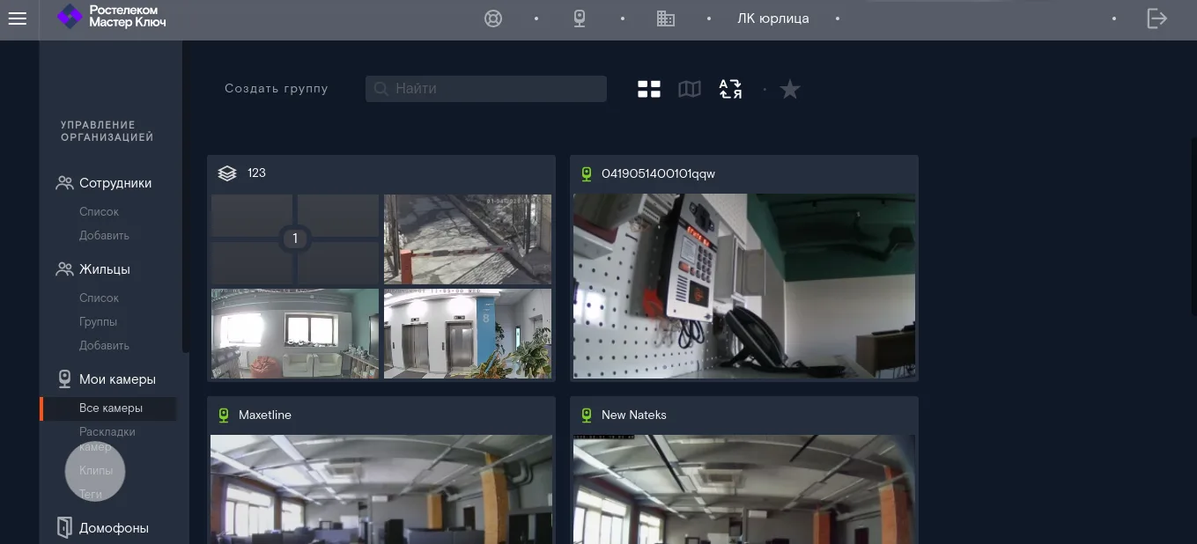
Task: Click the group layers icon of 123
Action: [x=227, y=173]
